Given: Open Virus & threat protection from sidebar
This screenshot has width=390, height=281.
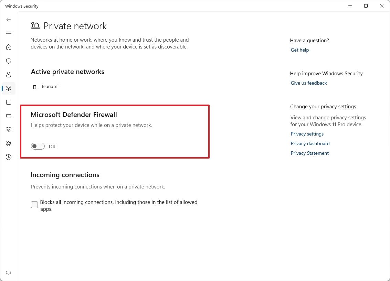Looking at the screenshot, I should (x=9, y=61).
